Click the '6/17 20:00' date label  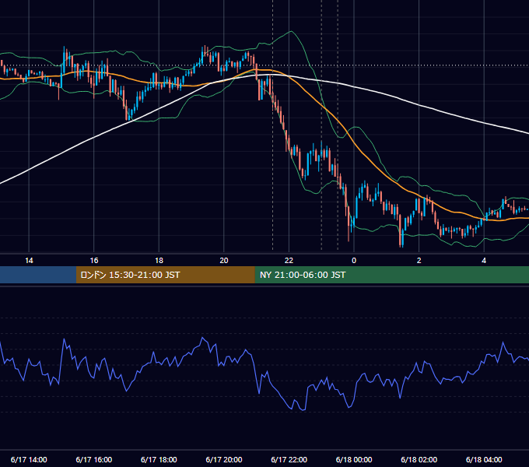[x=224, y=459]
